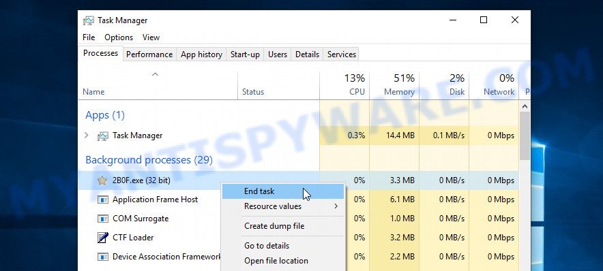Choose Go to details
The height and width of the screenshot is (271, 603).
(284, 246)
